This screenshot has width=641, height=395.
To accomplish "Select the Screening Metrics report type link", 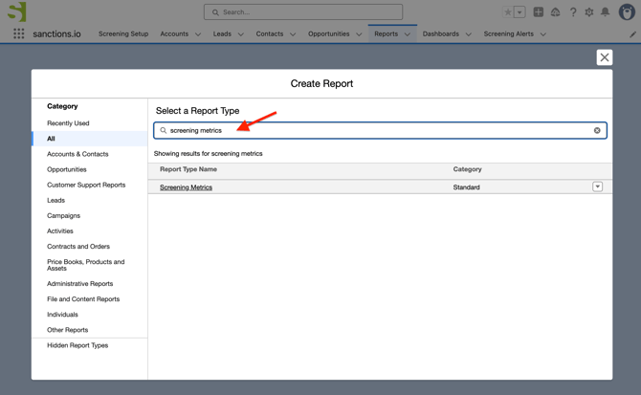I will click(186, 187).
